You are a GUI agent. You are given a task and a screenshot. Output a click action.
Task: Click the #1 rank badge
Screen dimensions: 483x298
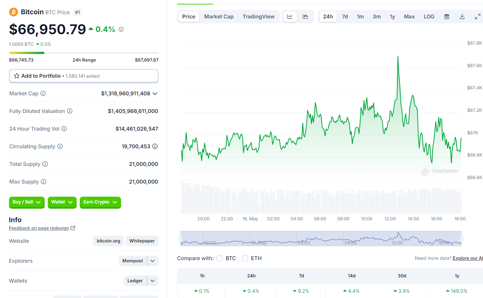pos(77,12)
